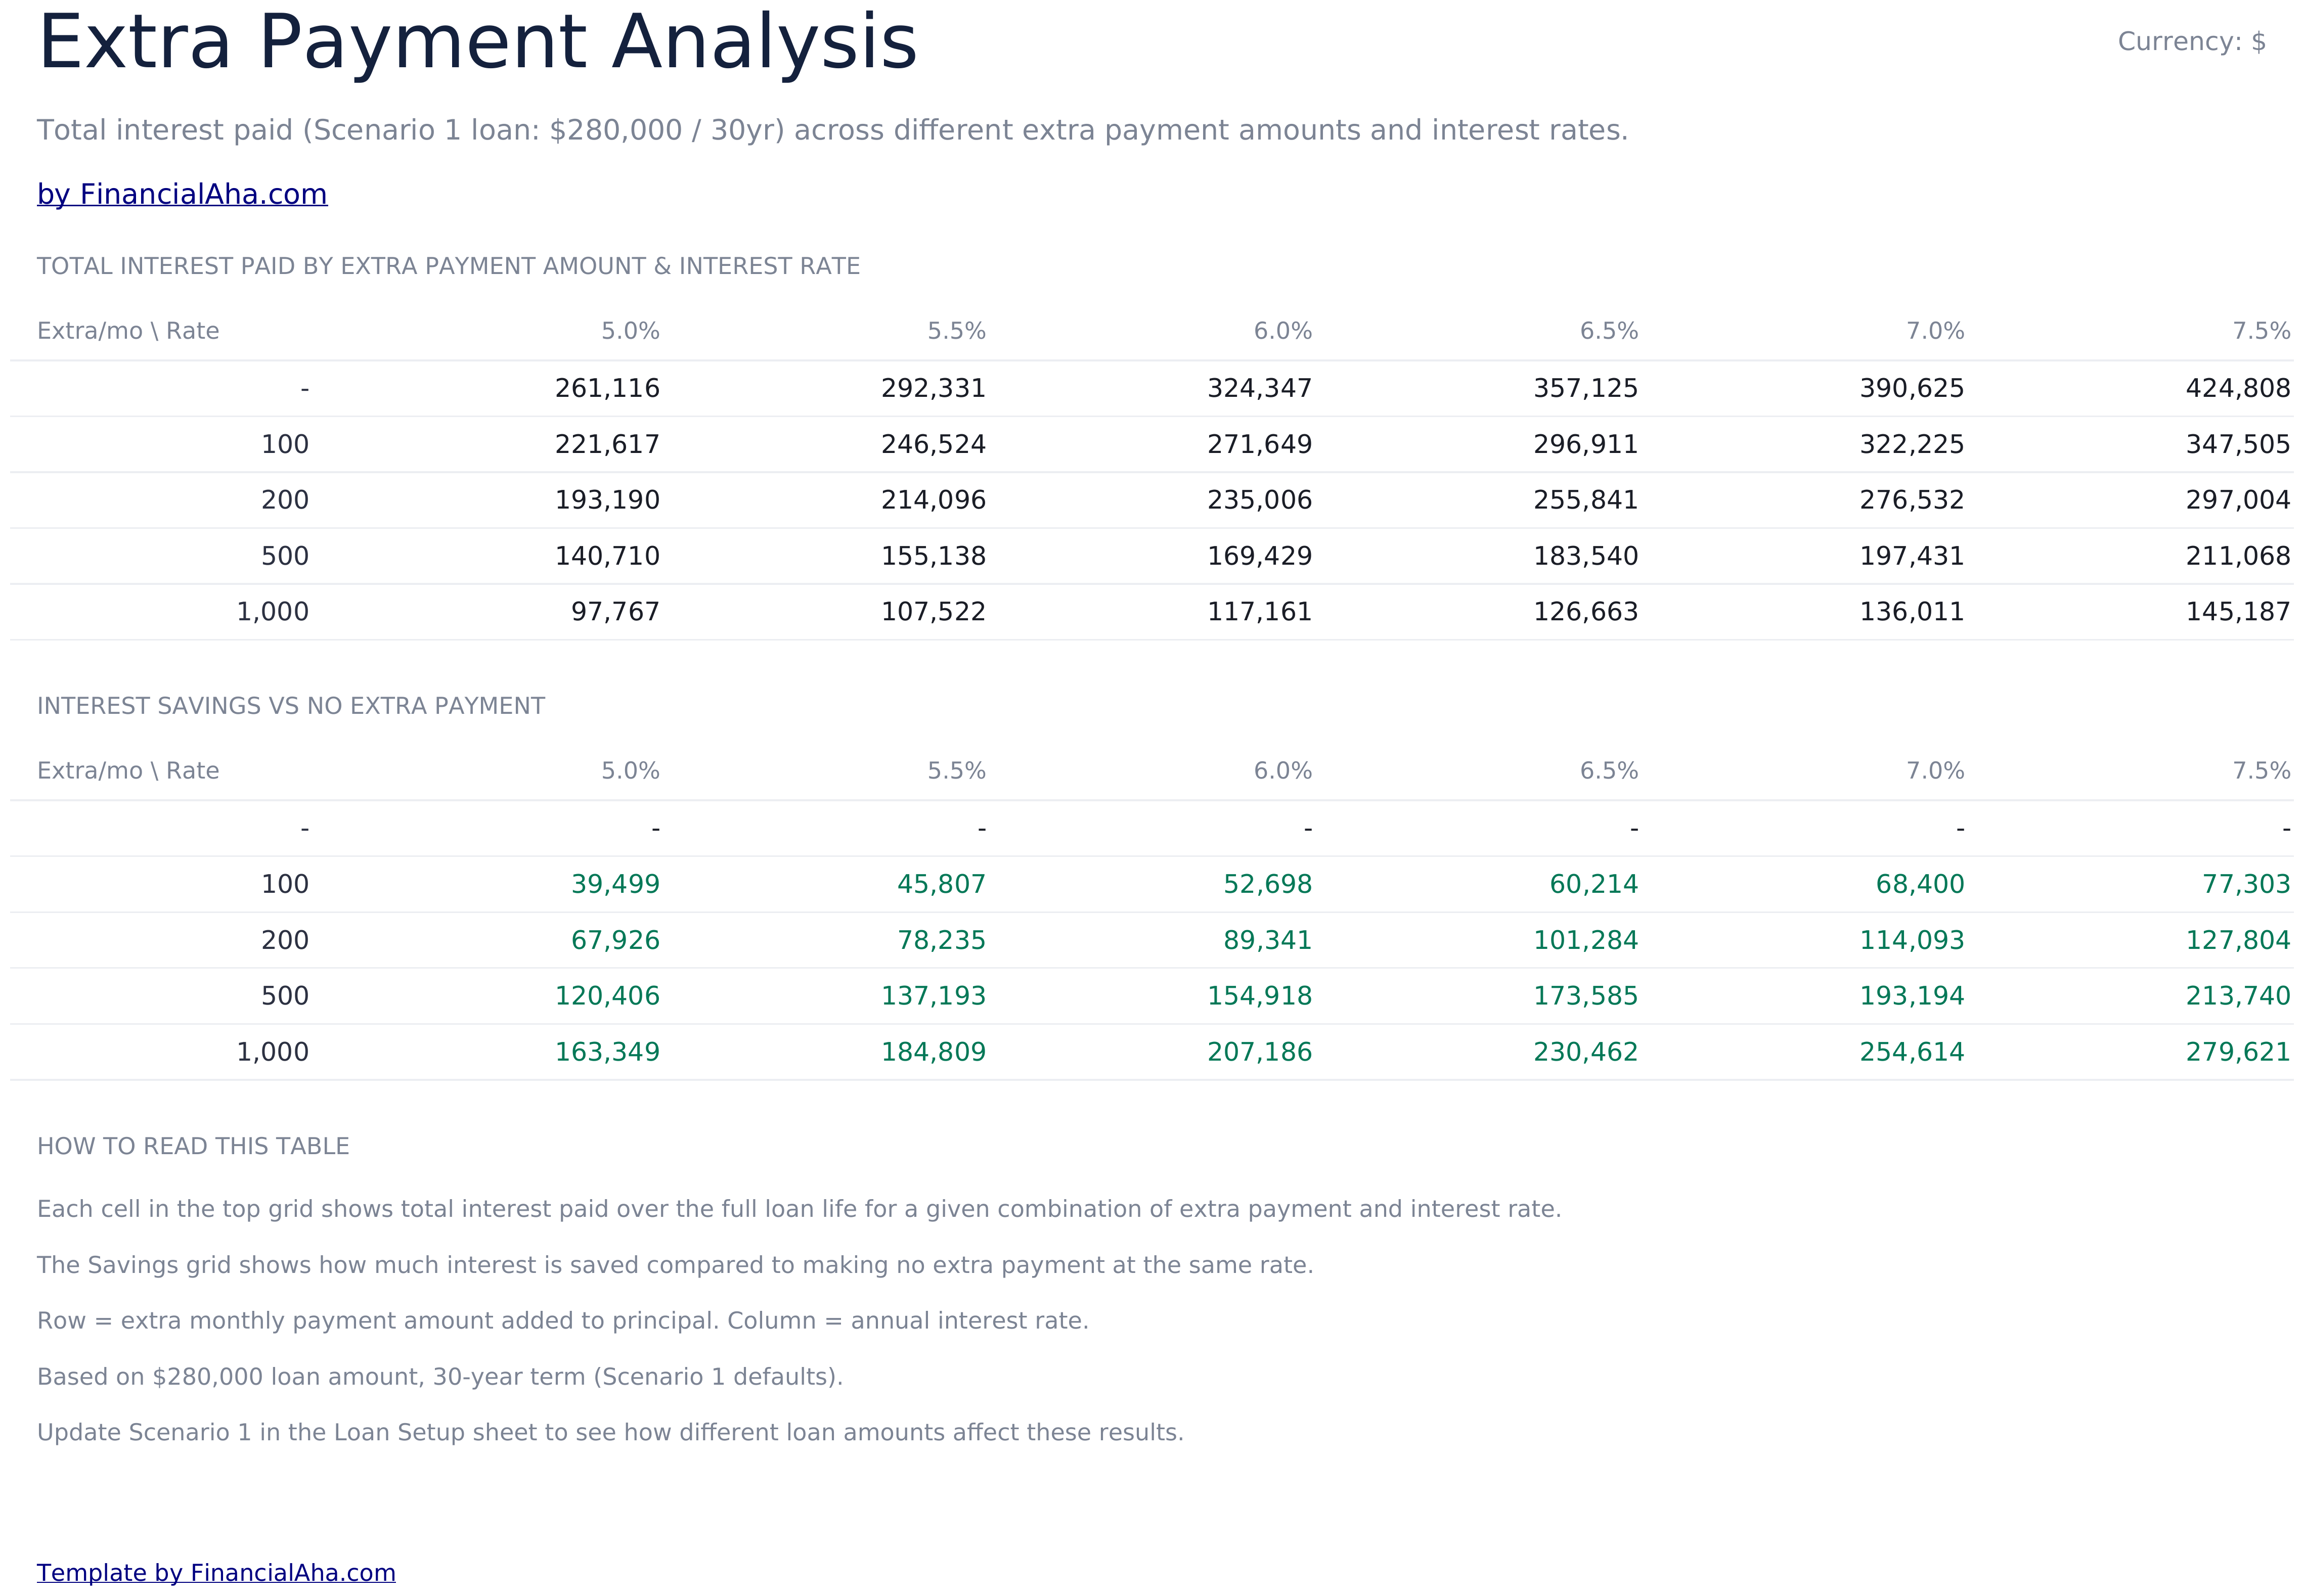
Task: Click value 193,190
Action: [x=607, y=500]
